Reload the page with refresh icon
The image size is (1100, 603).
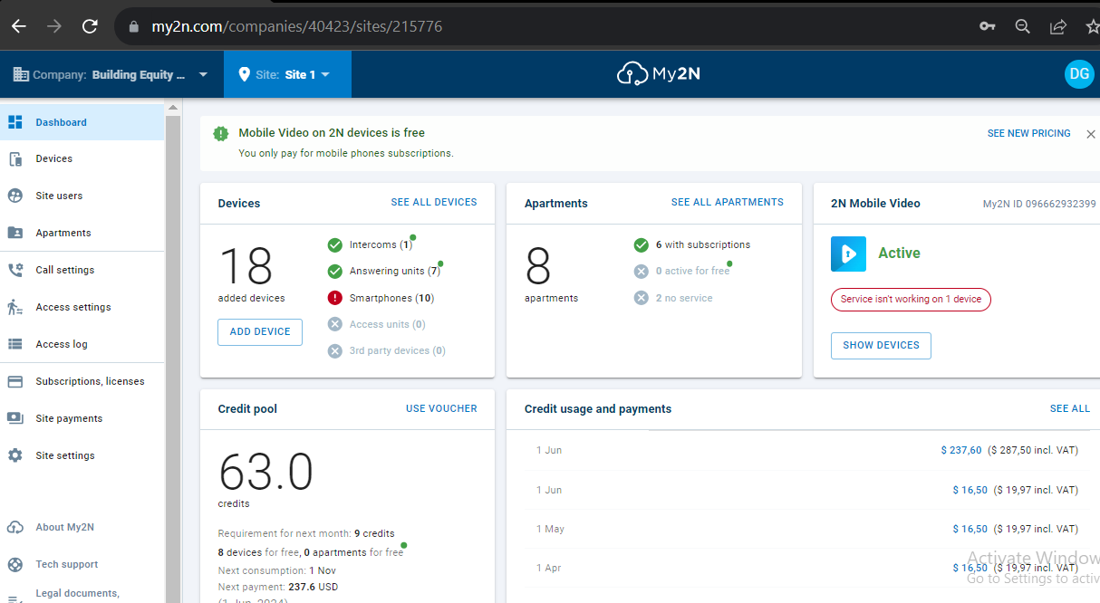click(90, 26)
